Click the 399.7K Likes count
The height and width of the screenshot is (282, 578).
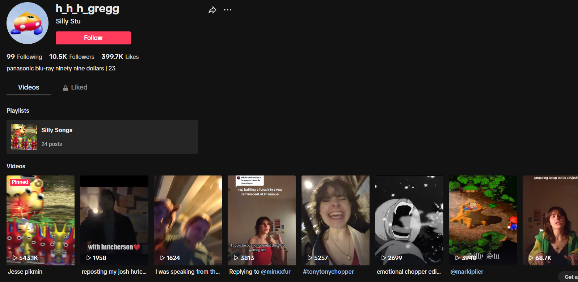tap(120, 57)
